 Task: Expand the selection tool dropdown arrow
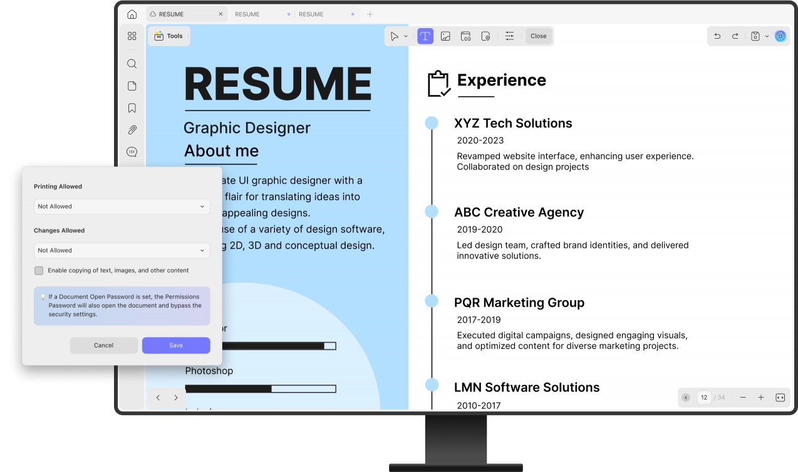point(406,36)
